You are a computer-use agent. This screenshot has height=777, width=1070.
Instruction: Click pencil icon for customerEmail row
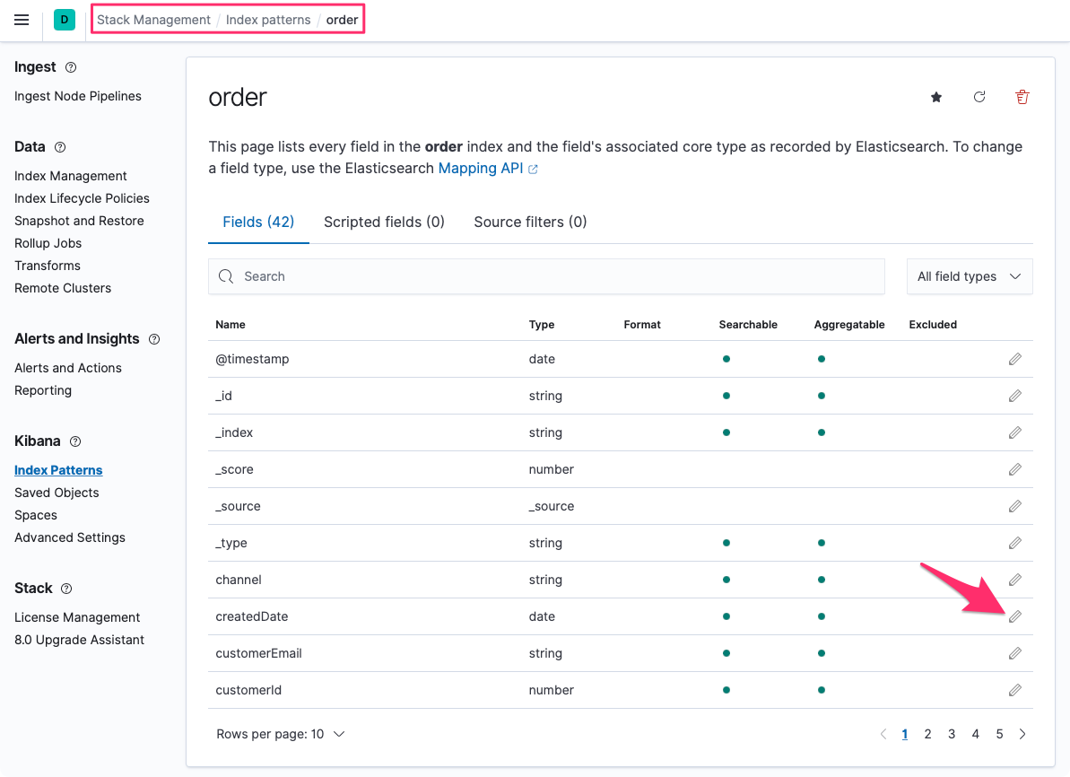[x=1014, y=653]
